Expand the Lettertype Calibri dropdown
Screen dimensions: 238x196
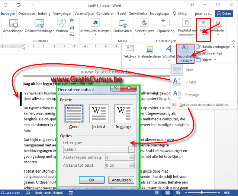coord(131,149)
